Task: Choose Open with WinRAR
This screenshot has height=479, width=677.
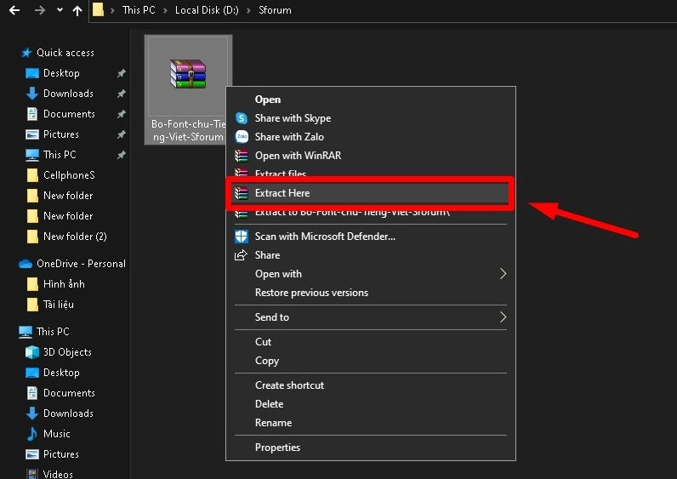Action: pyautogui.click(x=298, y=156)
